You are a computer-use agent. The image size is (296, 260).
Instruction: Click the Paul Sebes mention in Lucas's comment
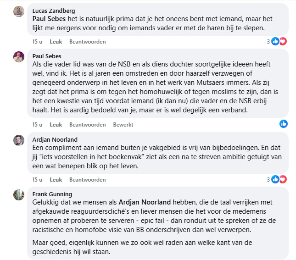click(x=50, y=20)
